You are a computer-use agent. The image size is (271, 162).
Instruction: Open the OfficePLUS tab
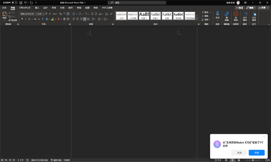[25, 8]
